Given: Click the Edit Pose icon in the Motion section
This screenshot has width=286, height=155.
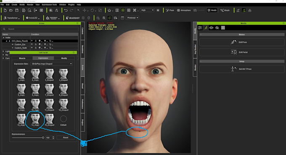Looking at the screenshot, I should (233, 42).
